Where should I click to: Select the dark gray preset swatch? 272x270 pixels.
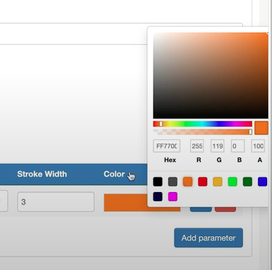[x=173, y=182]
